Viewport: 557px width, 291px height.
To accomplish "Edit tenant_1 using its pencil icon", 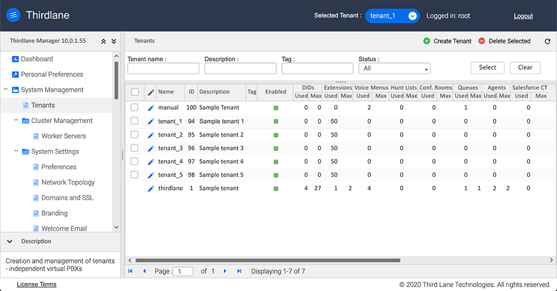I will click(150, 122).
